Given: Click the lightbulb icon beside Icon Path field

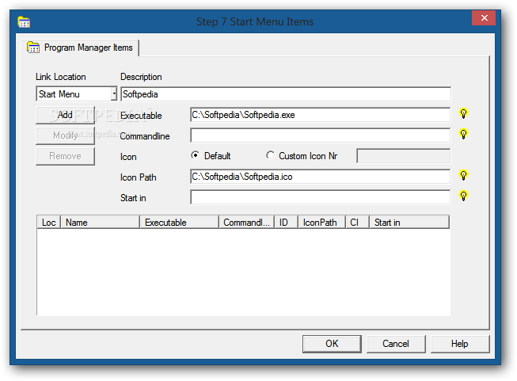Looking at the screenshot, I should [463, 175].
